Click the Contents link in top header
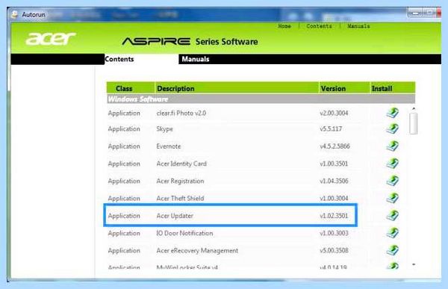Viewport: 448px width, 289px height. [x=319, y=26]
